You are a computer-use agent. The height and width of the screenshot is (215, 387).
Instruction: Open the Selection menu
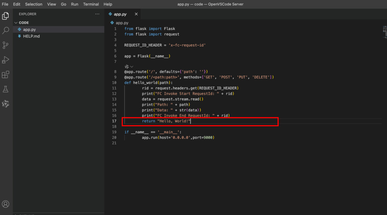(x=34, y=4)
